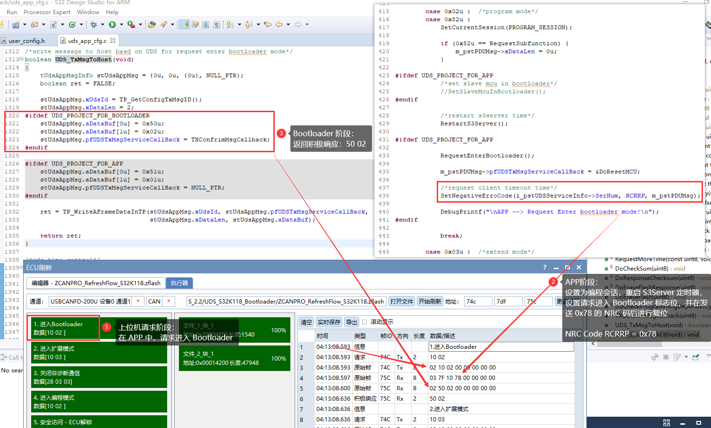Image resolution: width=711 pixels, height=428 pixels.
Task: Click the Next Annotation arrow icon
Action: pos(229,25)
